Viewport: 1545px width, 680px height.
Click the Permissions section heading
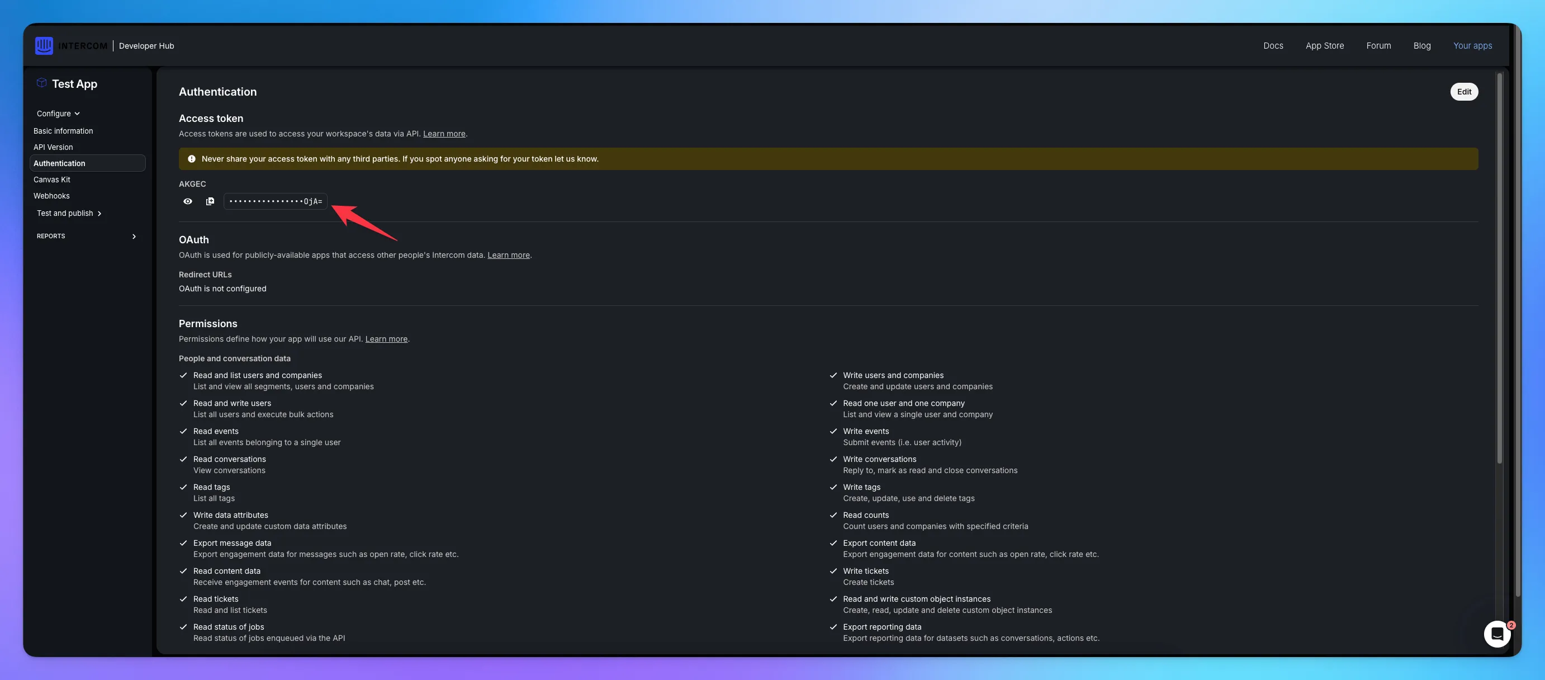coord(208,323)
